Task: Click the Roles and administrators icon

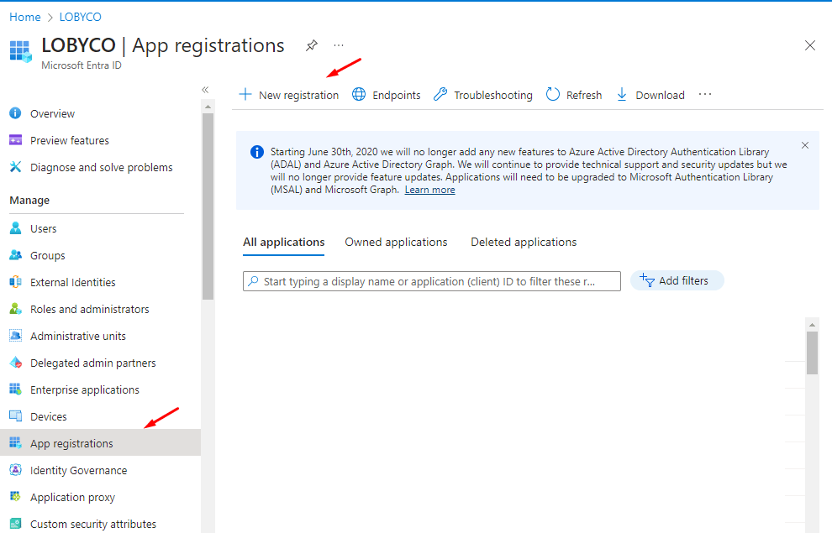Action: coord(15,308)
